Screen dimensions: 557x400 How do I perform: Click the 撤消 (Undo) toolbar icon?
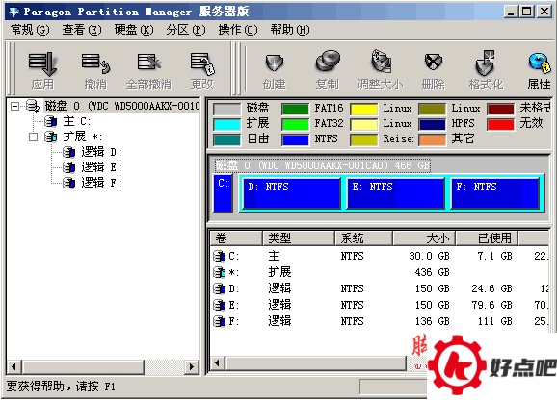(95, 63)
